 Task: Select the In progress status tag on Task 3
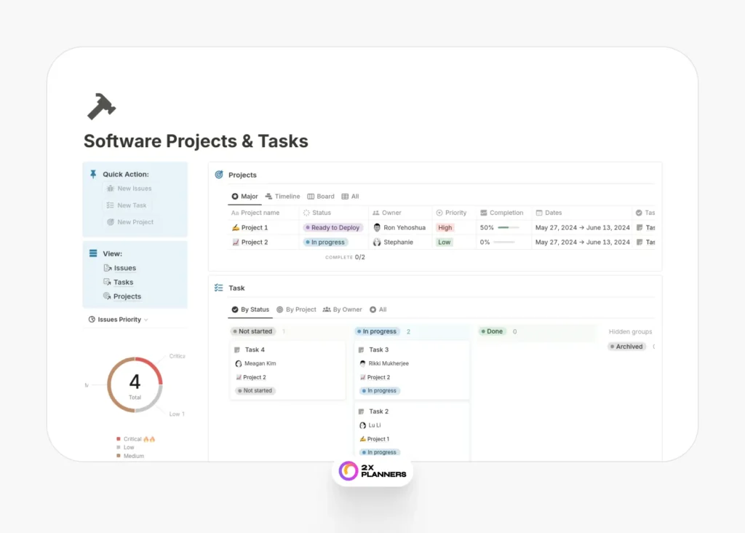379,391
